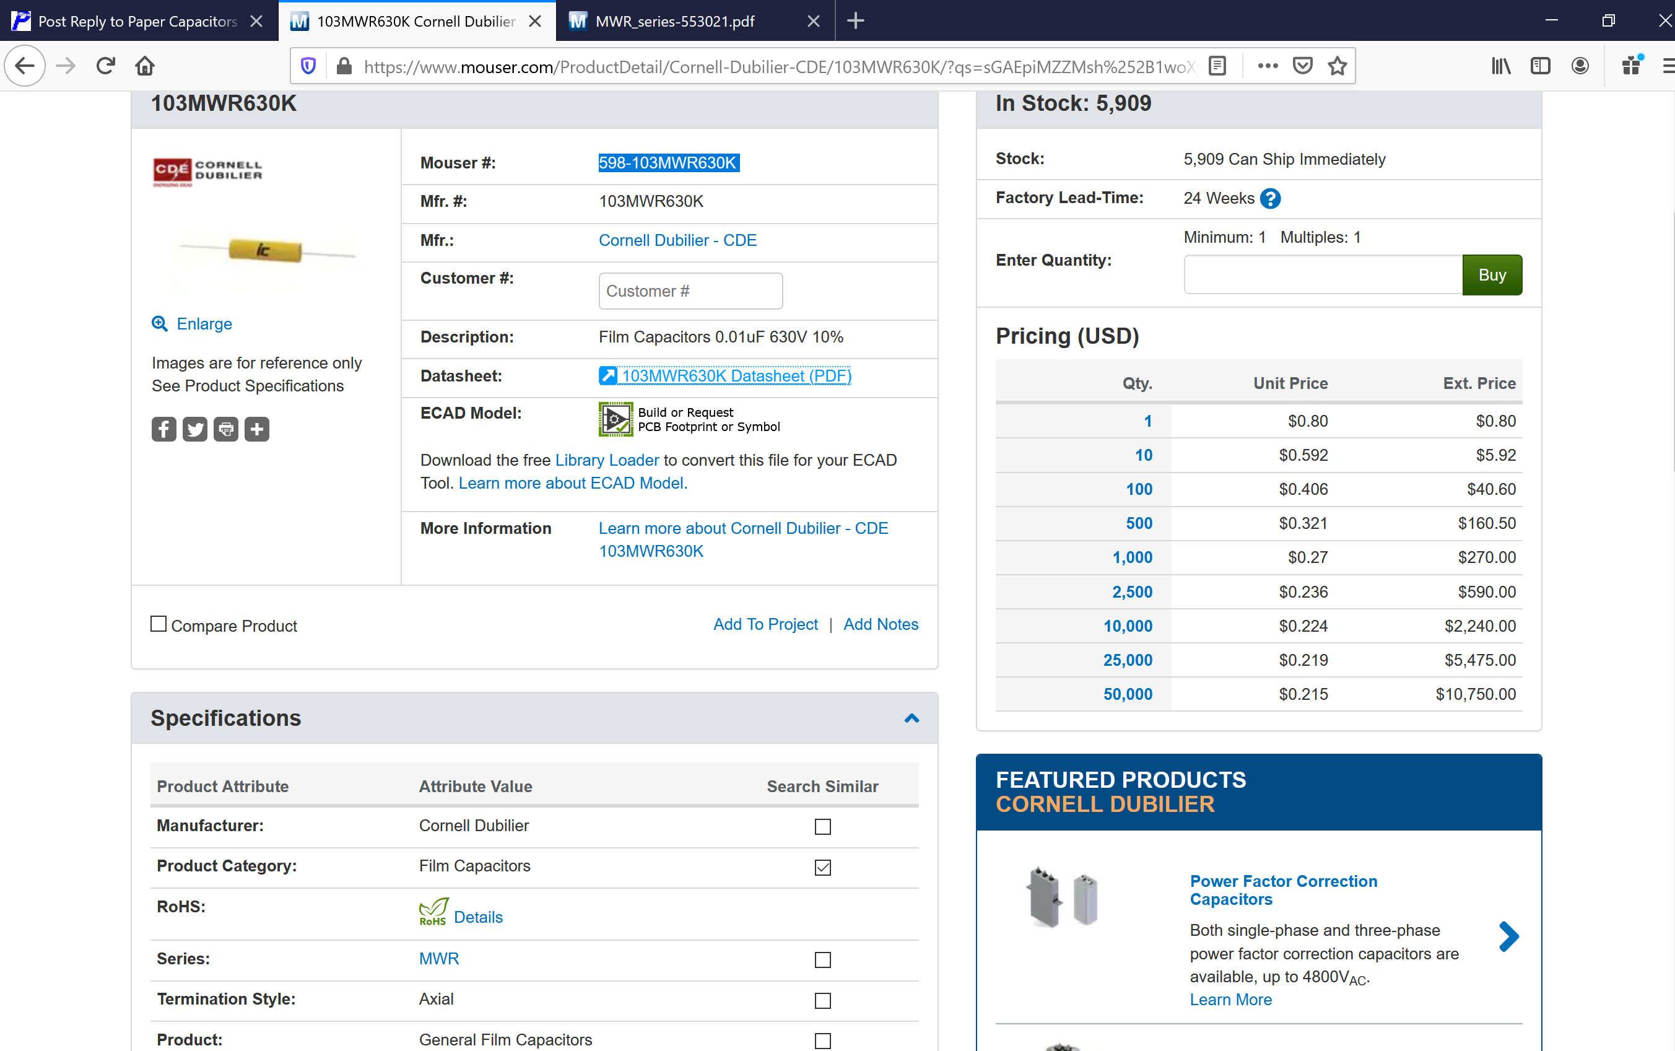Click the Library Loader link
This screenshot has height=1051, width=1675.
coord(607,460)
